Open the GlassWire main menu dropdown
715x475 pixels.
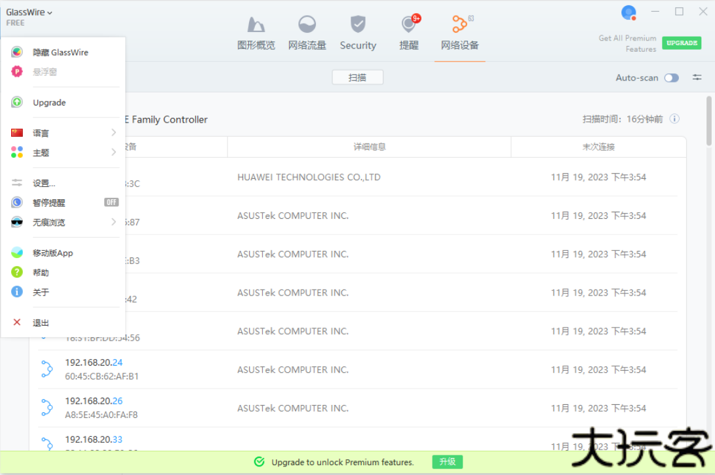click(x=29, y=12)
